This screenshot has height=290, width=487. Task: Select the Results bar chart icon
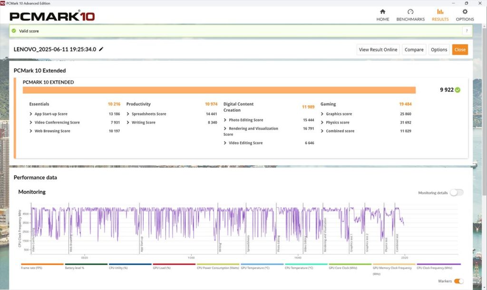click(x=440, y=12)
